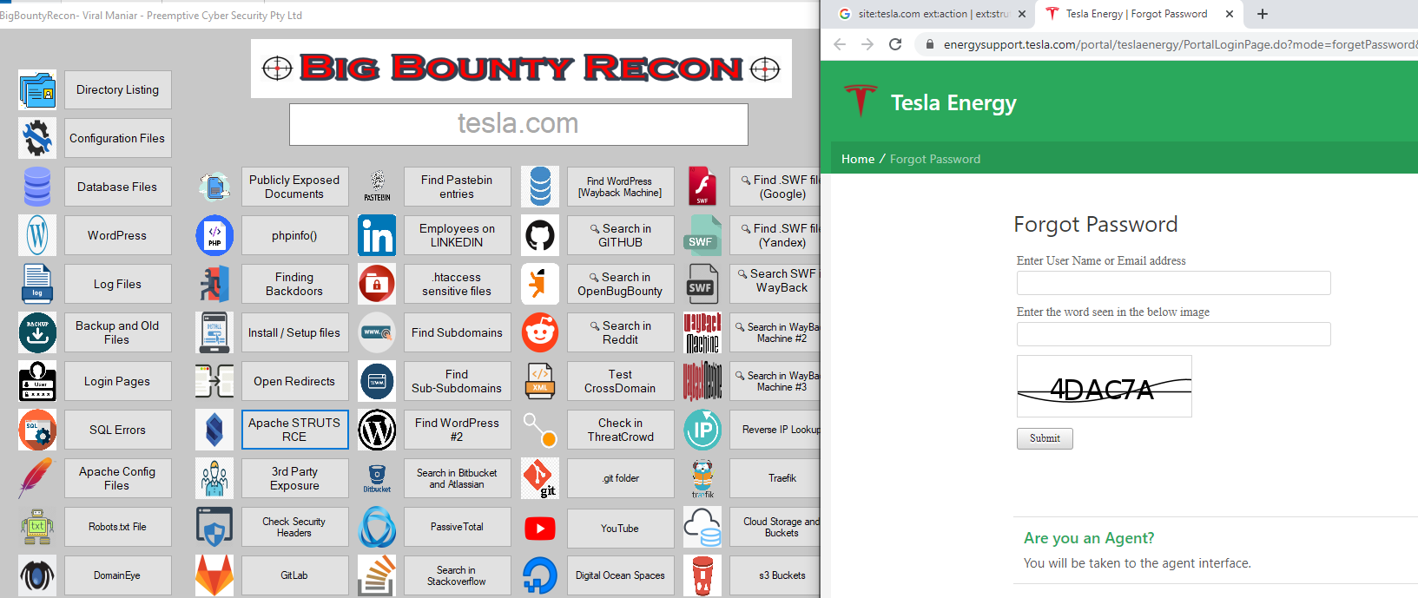Click the Log Files document icon
This screenshot has width=1418, height=598.
(37, 284)
